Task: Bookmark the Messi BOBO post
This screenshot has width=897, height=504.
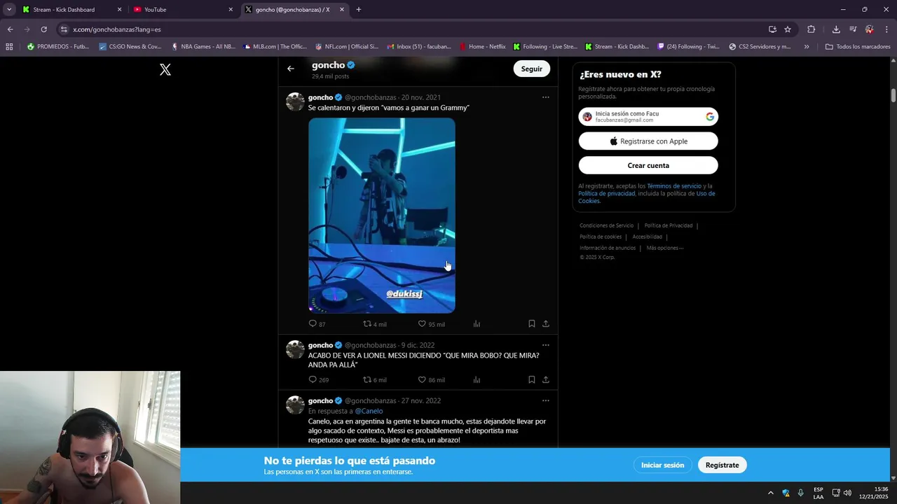Action: 532,379
